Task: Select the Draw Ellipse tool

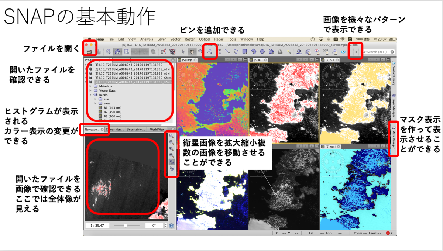Action: (x=262, y=52)
